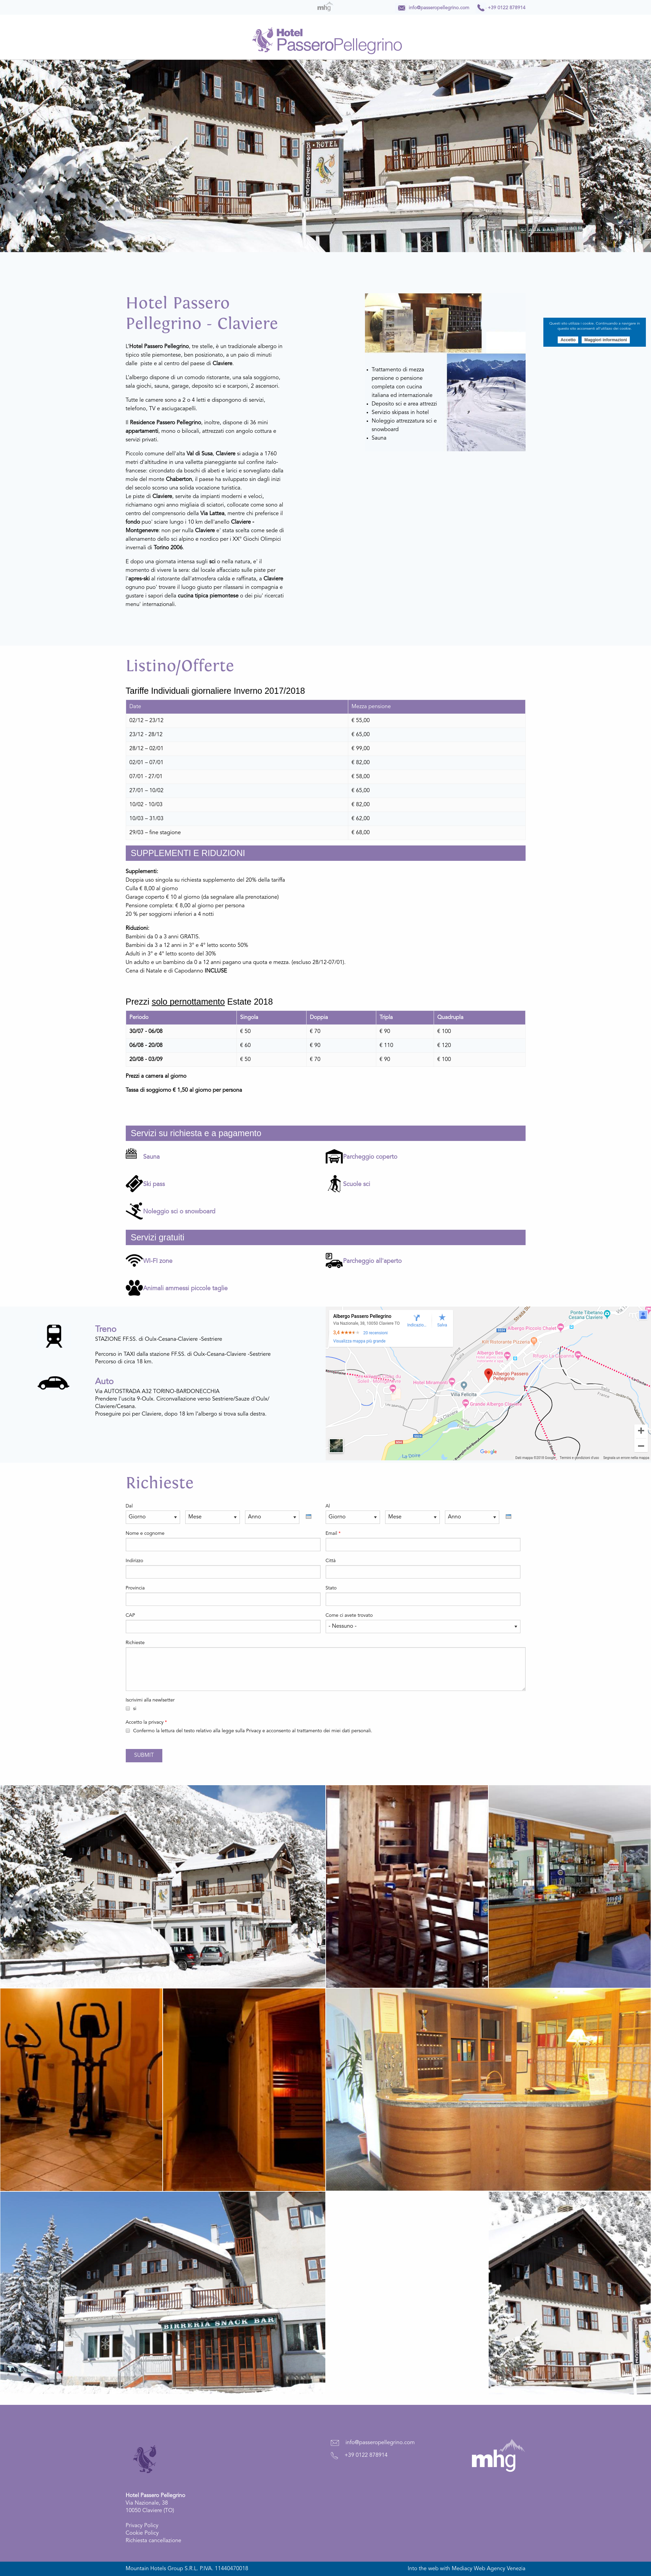Click the train icon beside Treno
The image size is (651, 2576).
(x=54, y=1336)
